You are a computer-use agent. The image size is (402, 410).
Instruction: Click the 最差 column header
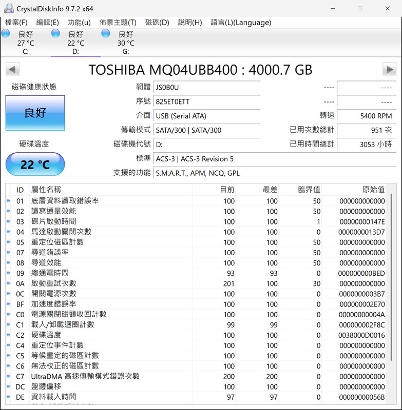coord(257,190)
